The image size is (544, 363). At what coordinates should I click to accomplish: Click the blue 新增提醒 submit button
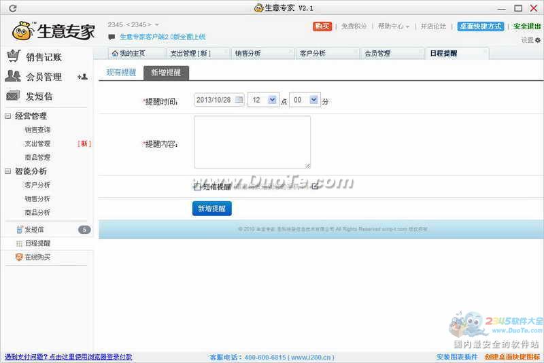coord(212,209)
